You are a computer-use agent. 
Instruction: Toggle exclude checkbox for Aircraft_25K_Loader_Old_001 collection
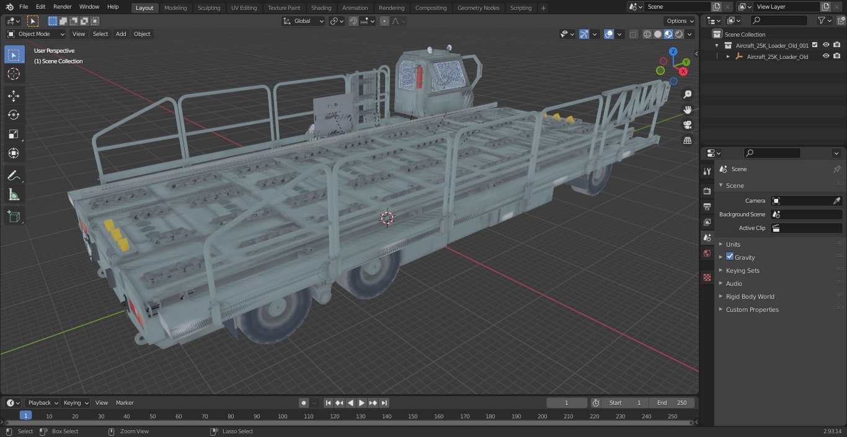(x=815, y=45)
